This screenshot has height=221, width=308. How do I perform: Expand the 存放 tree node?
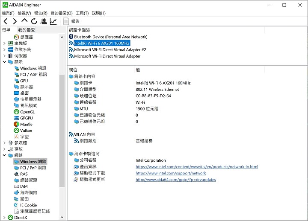4,149
